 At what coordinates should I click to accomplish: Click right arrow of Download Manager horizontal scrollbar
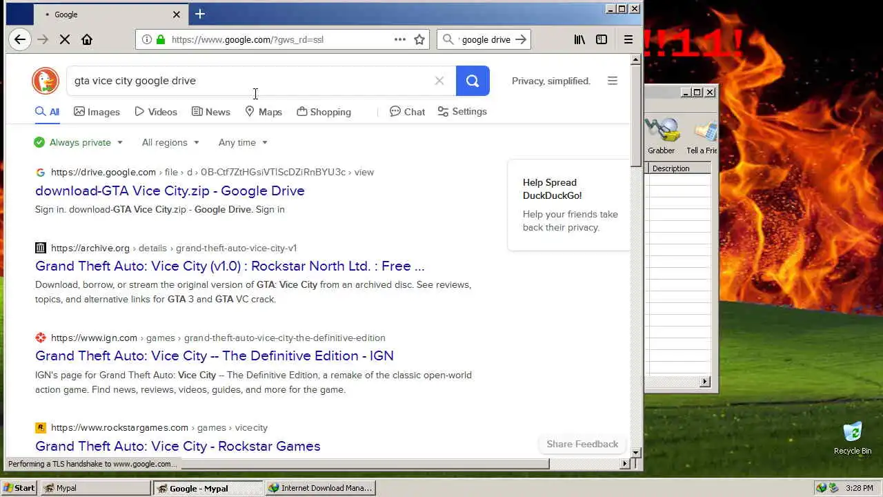tap(705, 382)
